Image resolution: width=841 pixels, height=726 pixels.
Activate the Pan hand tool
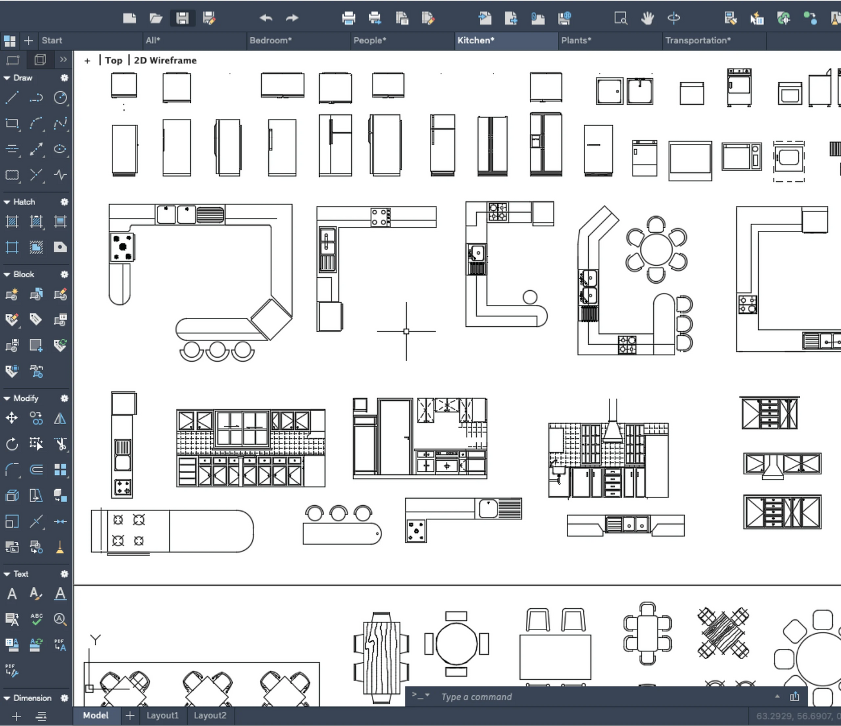point(647,18)
